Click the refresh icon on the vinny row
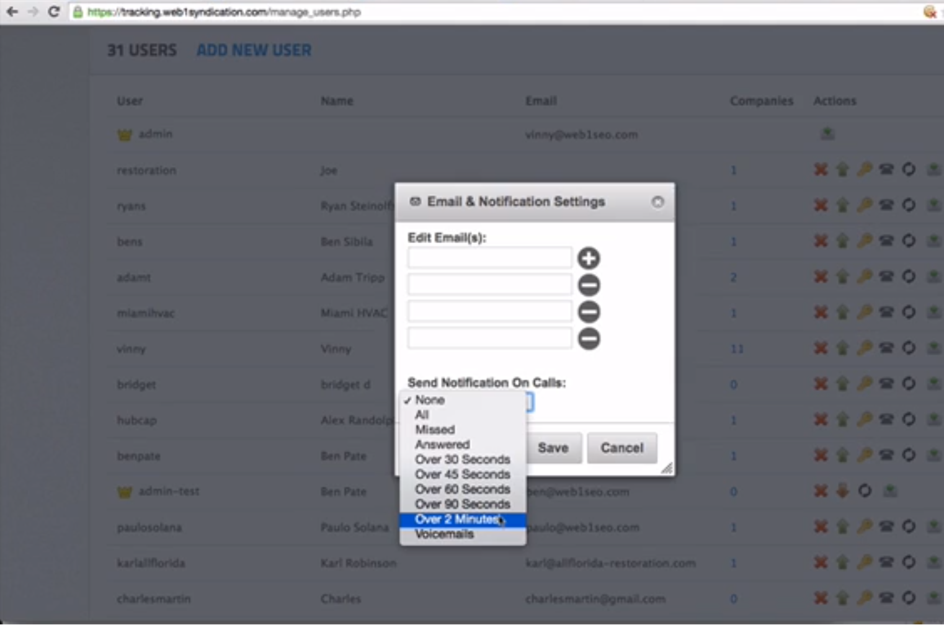 (x=908, y=348)
